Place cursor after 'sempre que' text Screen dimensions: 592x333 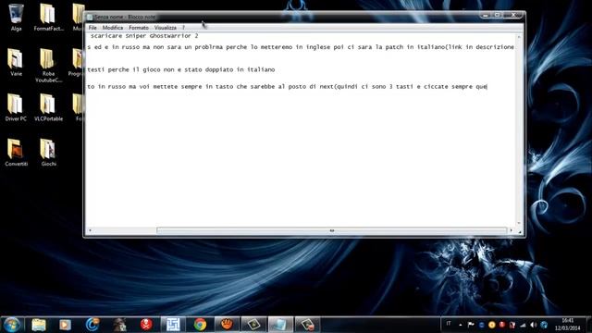[487, 87]
